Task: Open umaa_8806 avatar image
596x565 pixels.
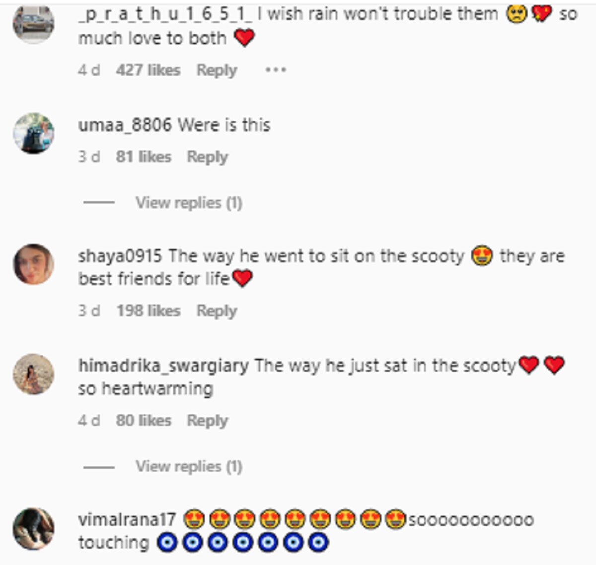Action: click(x=33, y=133)
